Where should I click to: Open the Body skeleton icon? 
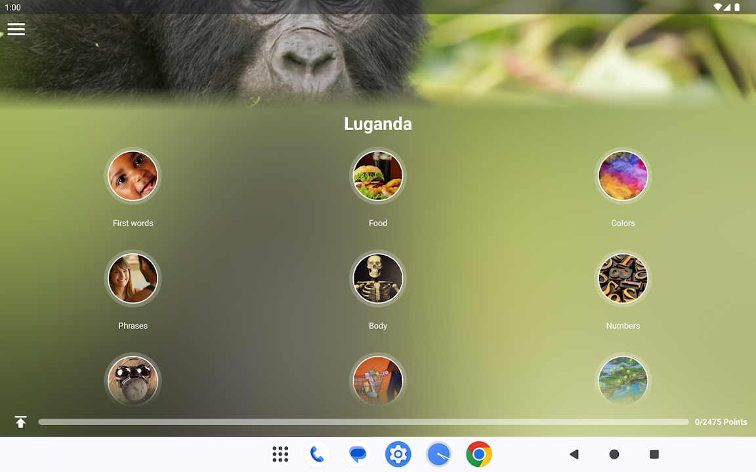pyautogui.click(x=378, y=279)
